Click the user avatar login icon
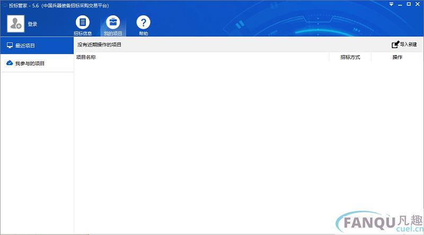This screenshot has width=424, height=235. click(16, 24)
